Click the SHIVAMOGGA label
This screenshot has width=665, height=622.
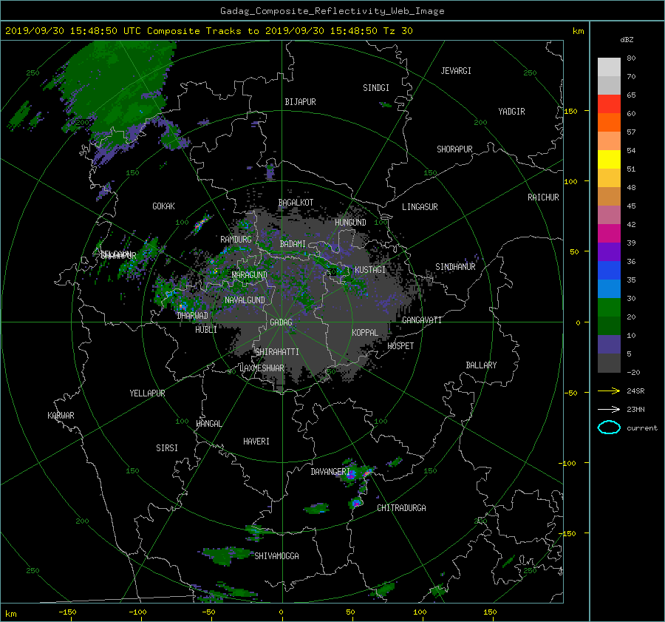276,556
